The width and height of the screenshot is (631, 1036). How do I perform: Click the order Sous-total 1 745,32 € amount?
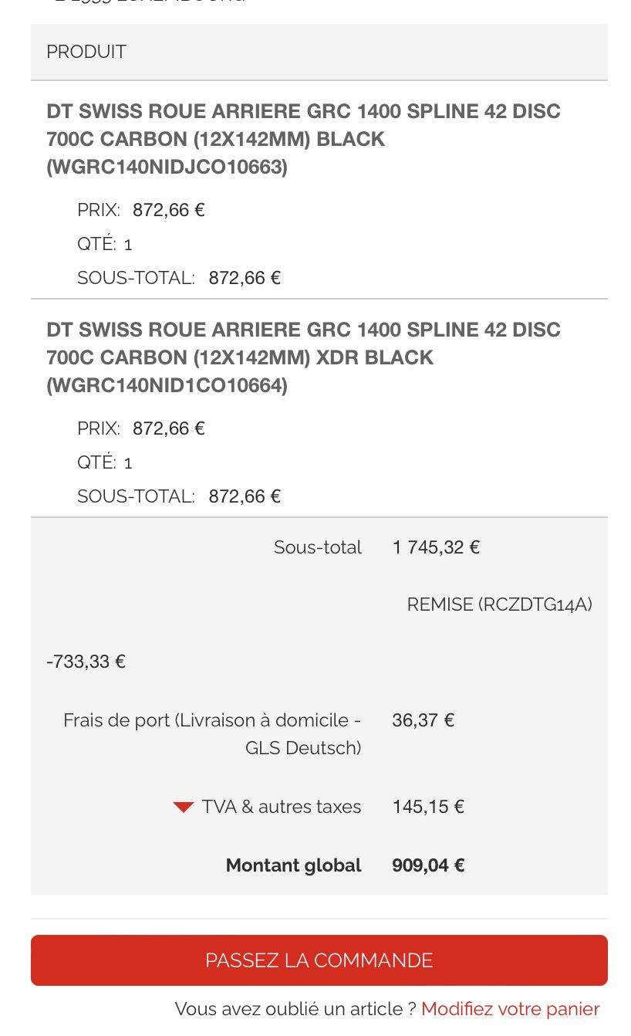436,547
